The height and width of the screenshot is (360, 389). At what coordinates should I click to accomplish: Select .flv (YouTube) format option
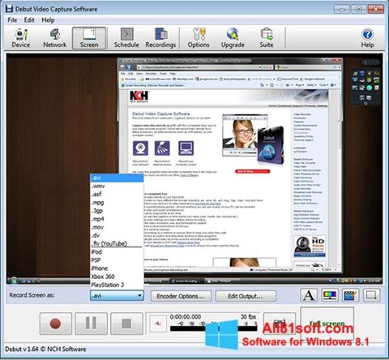[x=117, y=243]
